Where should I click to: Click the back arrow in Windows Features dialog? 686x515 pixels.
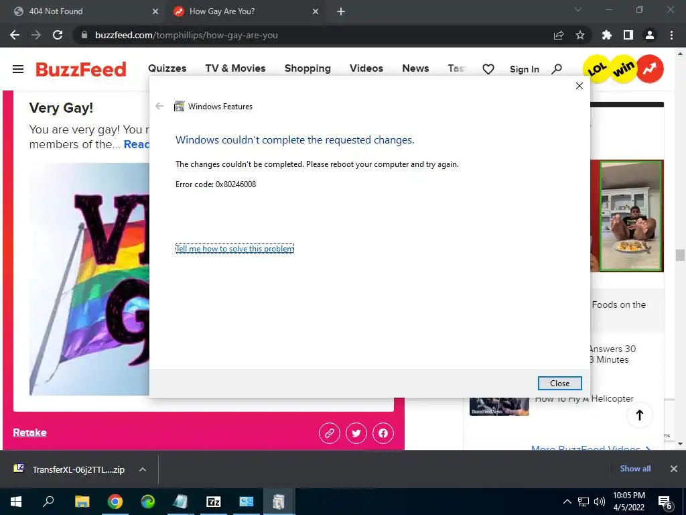click(x=159, y=106)
